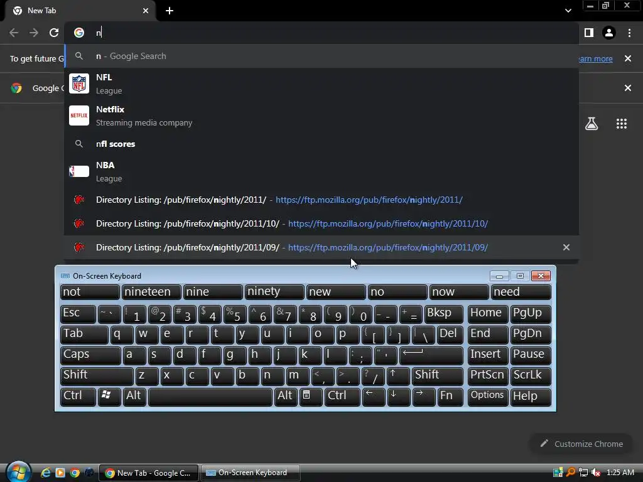Open nightly/2011/10/ directory listing suggestion

click(x=321, y=223)
